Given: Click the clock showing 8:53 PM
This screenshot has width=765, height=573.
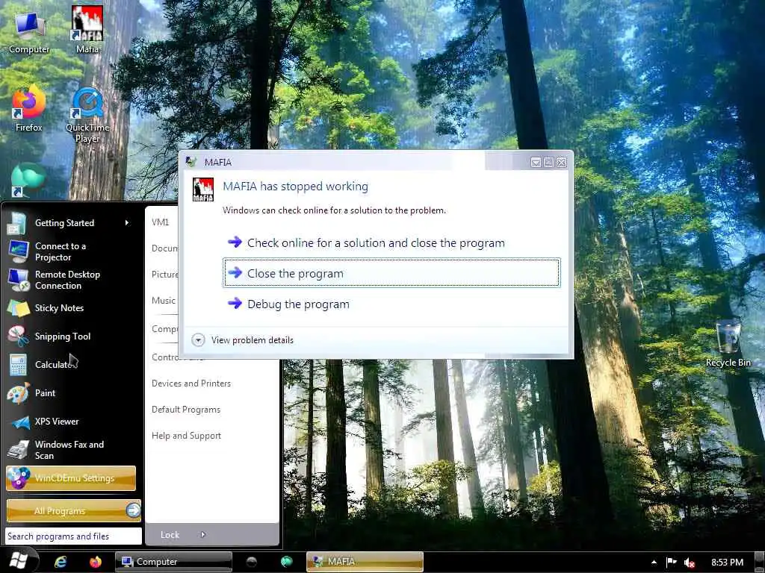Looking at the screenshot, I should pyautogui.click(x=727, y=563).
